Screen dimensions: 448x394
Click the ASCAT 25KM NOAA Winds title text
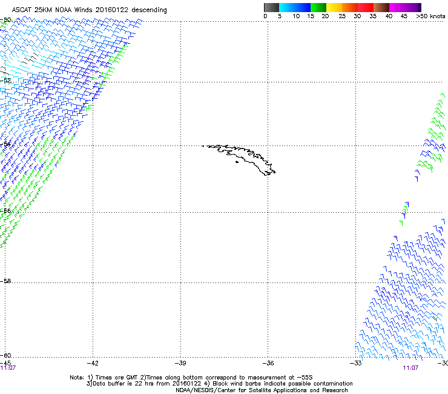[x=89, y=10]
